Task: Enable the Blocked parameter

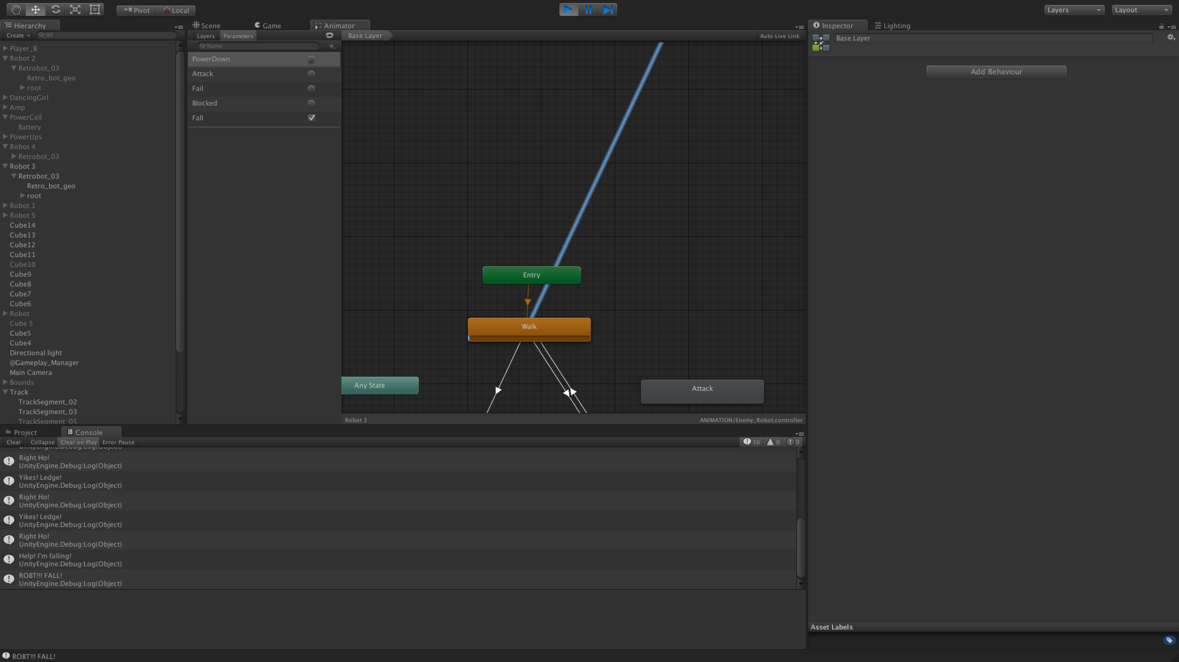Action: [312, 103]
